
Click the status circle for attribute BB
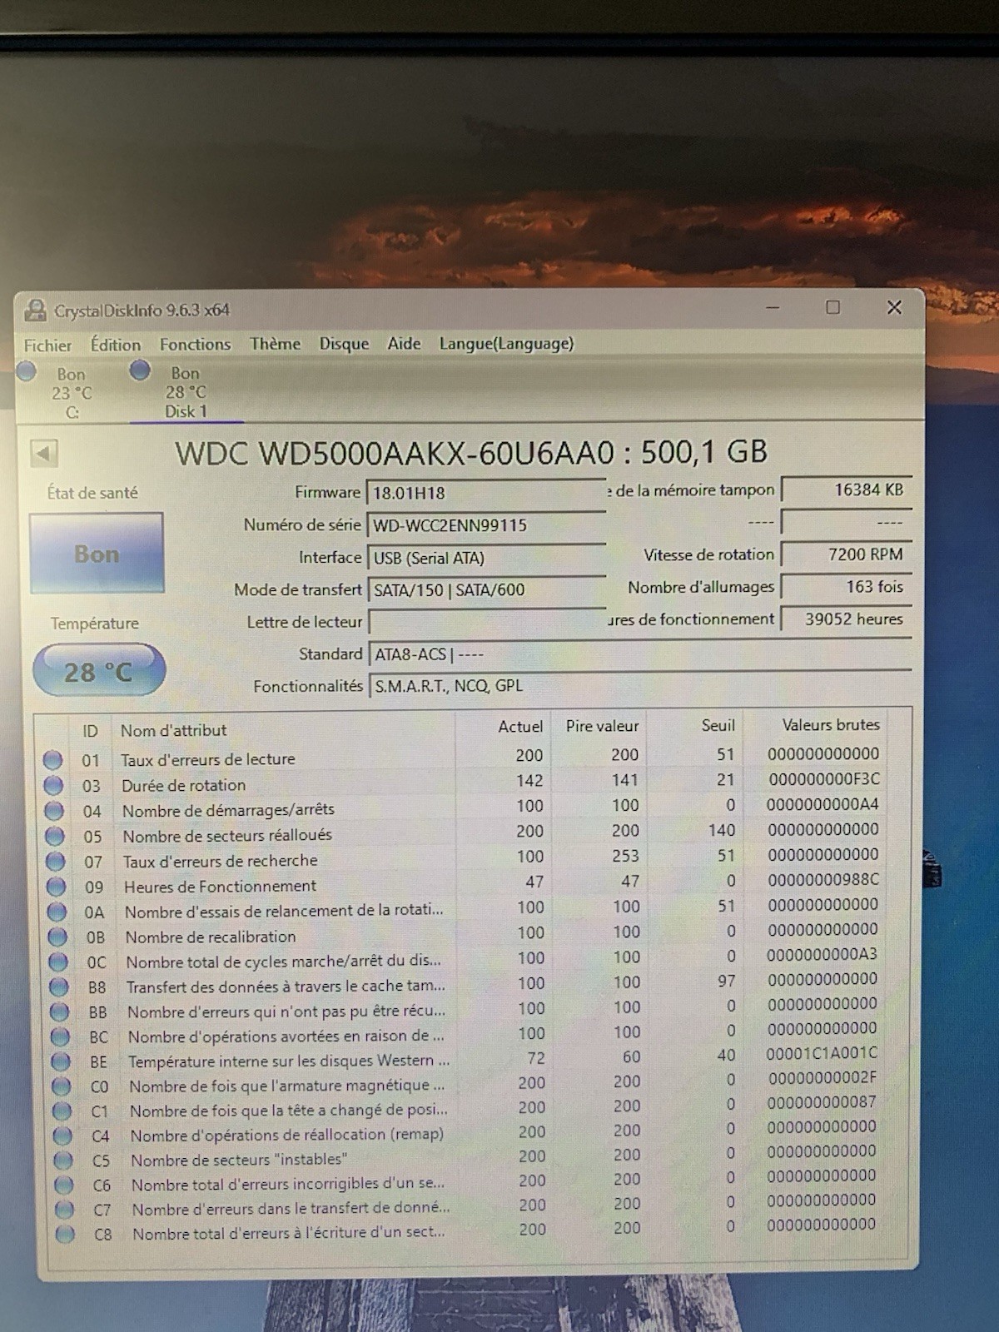[59, 1012]
